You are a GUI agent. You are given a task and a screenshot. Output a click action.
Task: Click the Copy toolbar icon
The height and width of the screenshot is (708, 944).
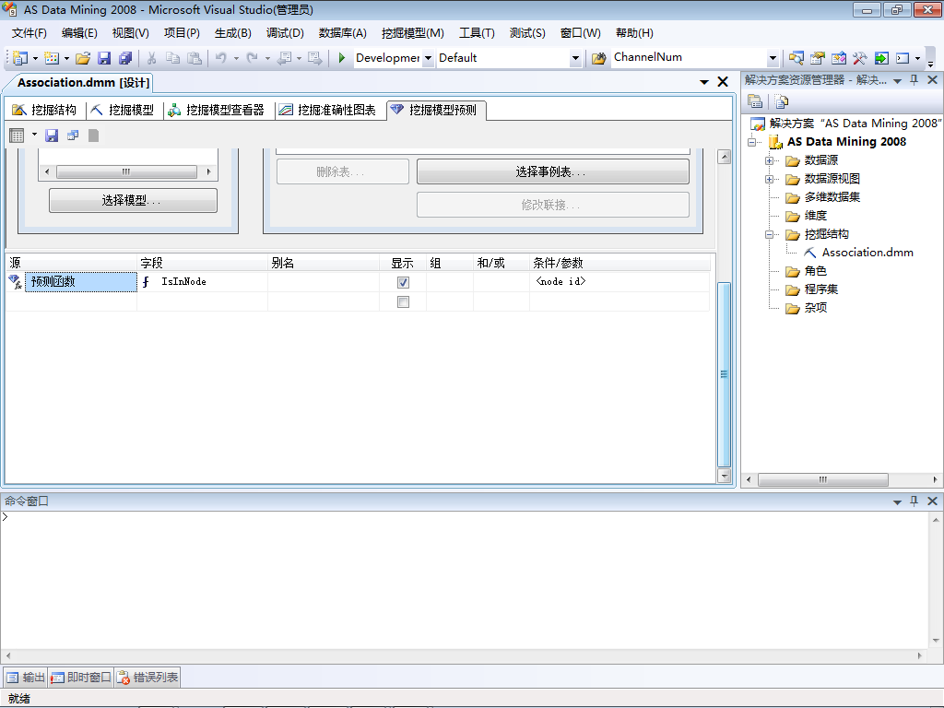[x=172, y=58]
